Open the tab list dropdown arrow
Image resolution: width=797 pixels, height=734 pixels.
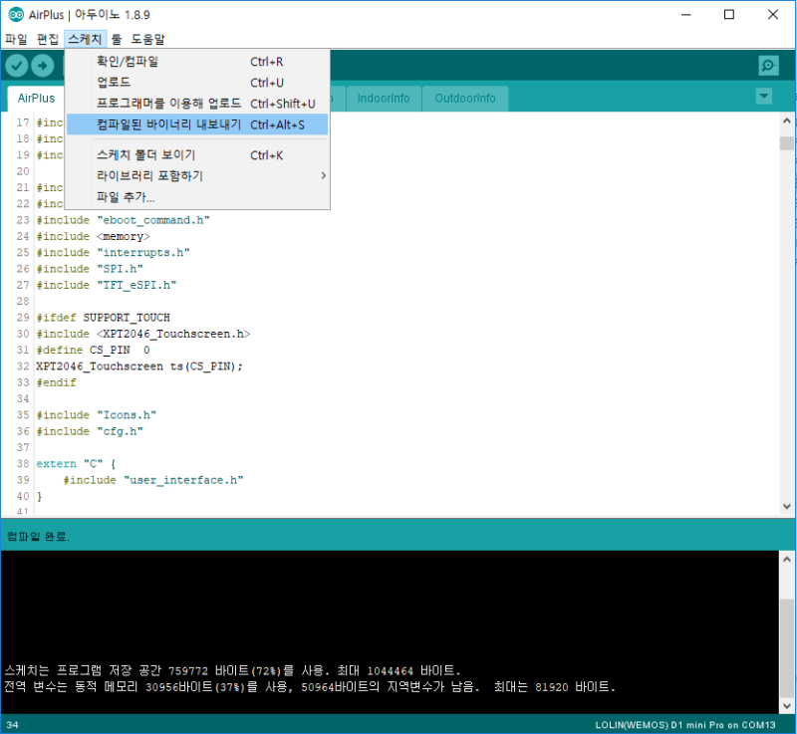coord(762,97)
